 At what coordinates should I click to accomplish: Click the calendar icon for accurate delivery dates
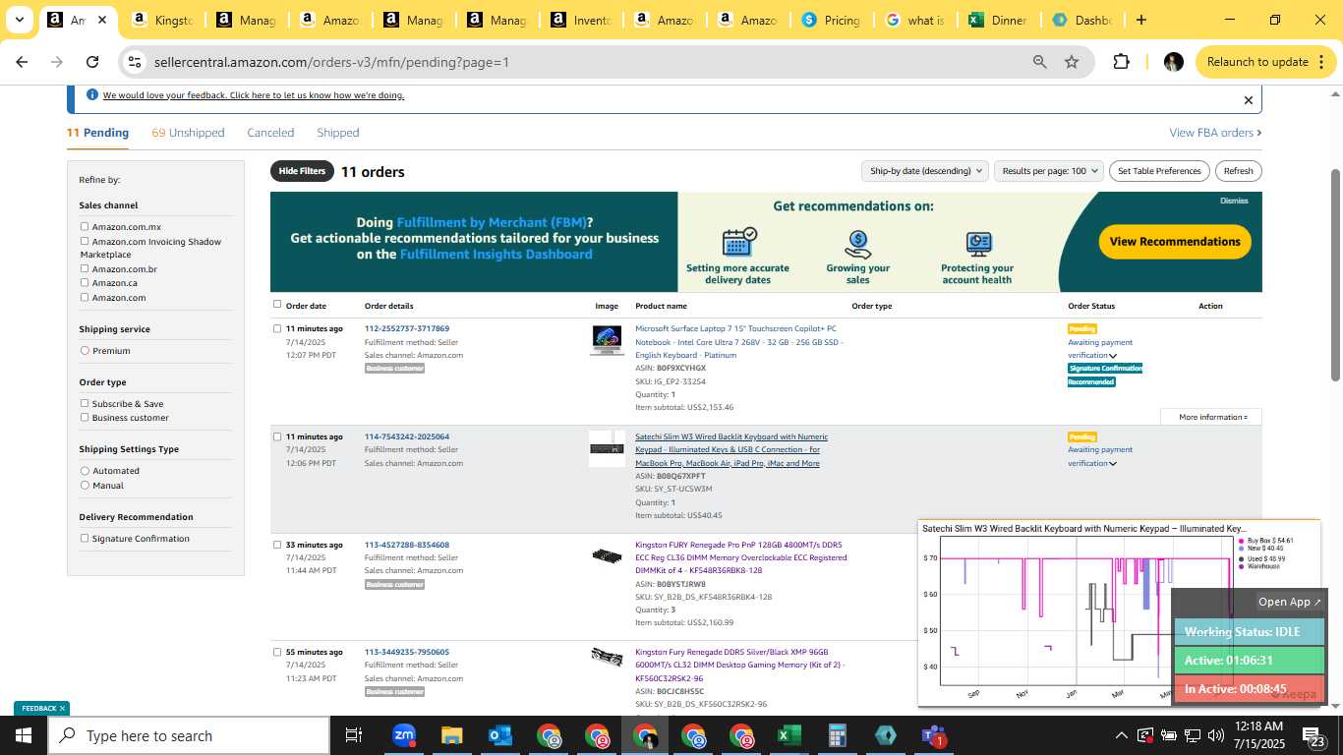pos(738,242)
